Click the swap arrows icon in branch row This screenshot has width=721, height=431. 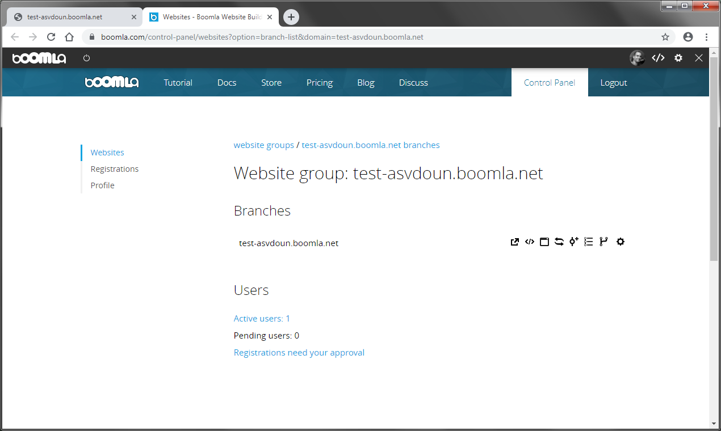click(559, 242)
